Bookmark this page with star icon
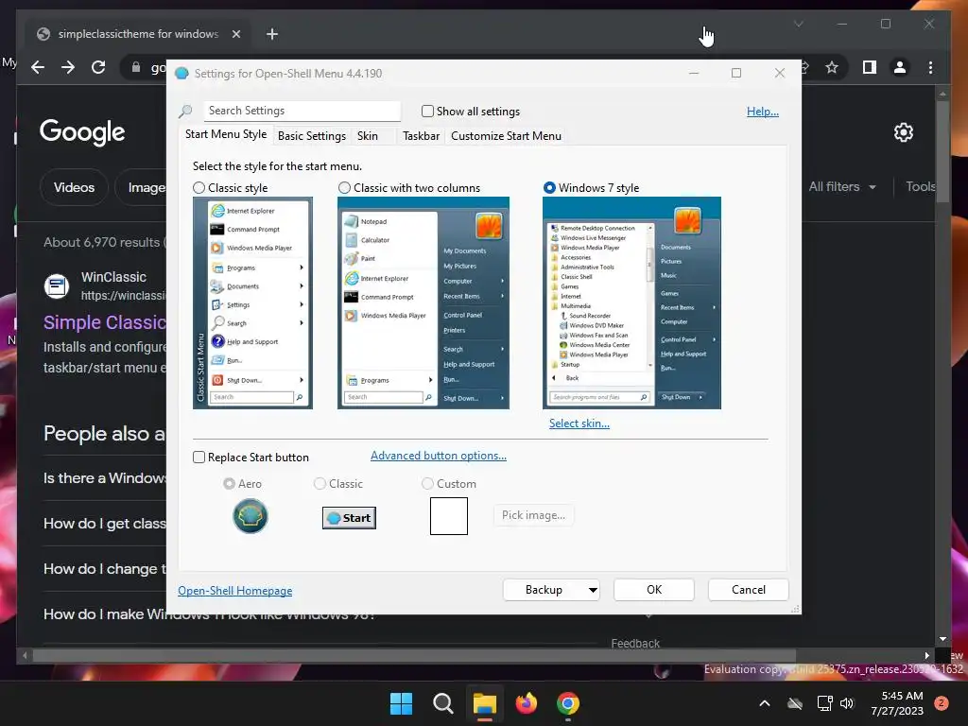Viewport: 968px width, 726px height. pyautogui.click(x=832, y=67)
